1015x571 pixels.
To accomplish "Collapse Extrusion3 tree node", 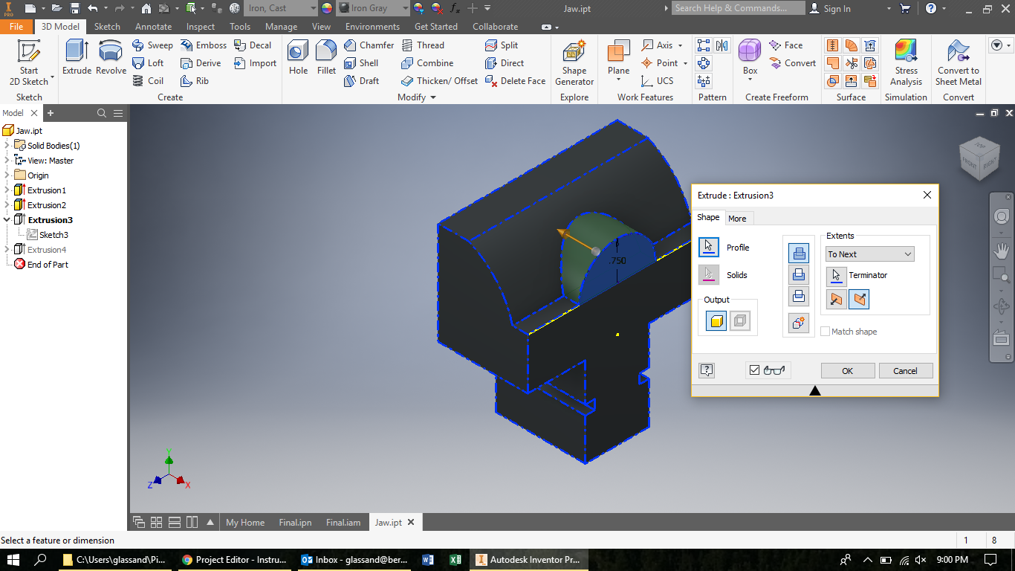I will (7, 220).
